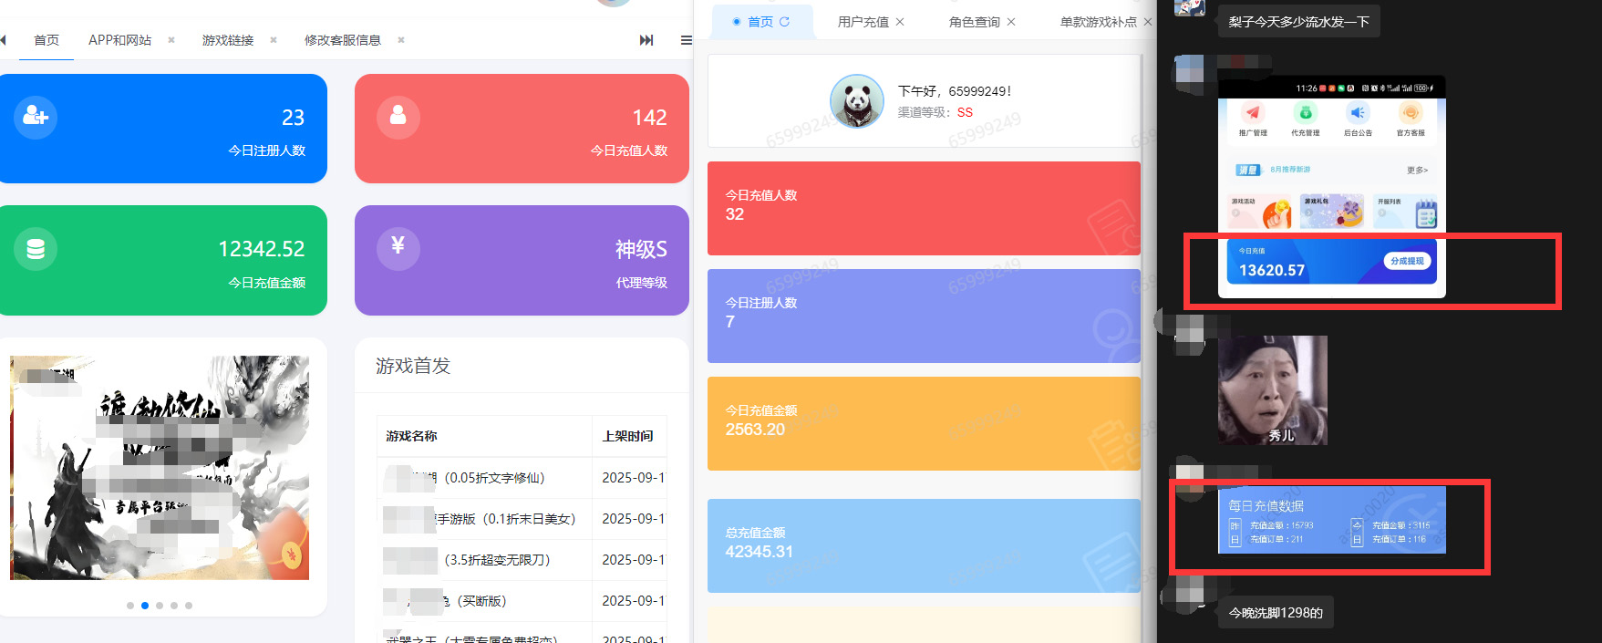1602x643 pixels.
Task: Tap 开服列表 tile in phone screenshot
Action: tap(1405, 212)
